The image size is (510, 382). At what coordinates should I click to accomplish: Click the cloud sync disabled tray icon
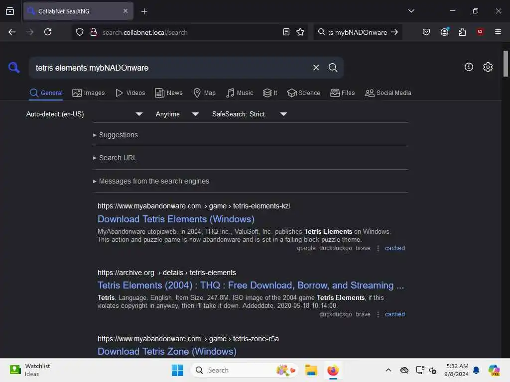(x=404, y=370)
